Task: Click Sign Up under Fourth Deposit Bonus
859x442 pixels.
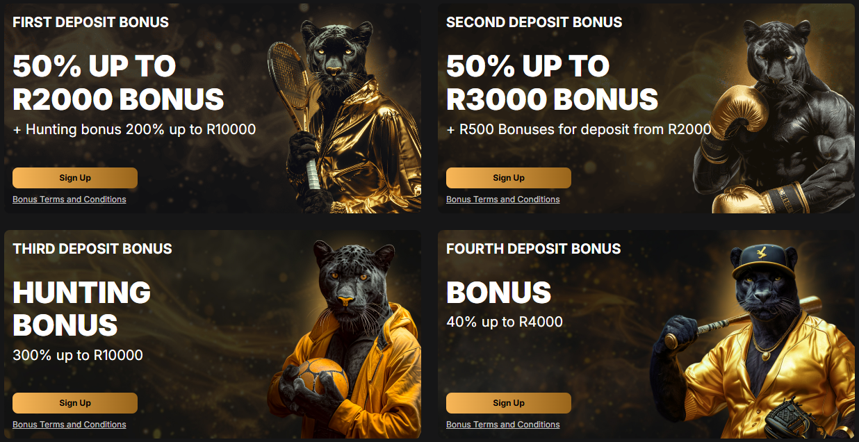Action: pos(509,403)
